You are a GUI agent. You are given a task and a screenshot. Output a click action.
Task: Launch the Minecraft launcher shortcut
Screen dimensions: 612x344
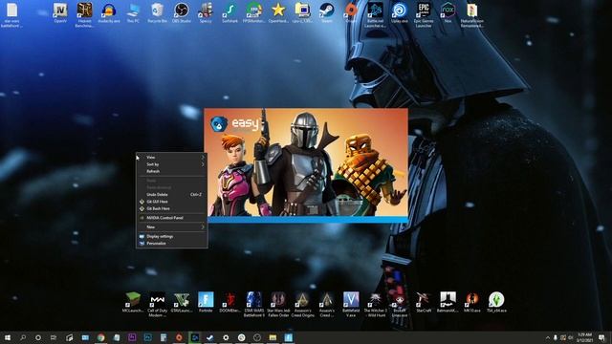point(133,303)
